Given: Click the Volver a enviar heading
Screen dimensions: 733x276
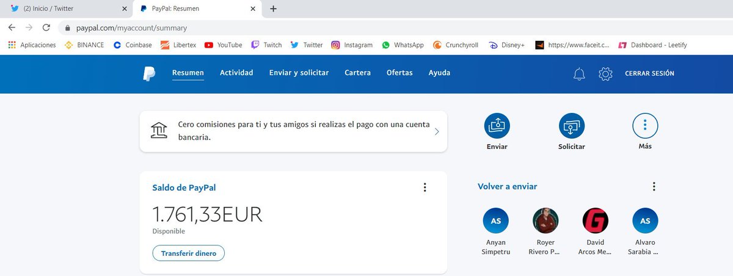Looking at the screenshot, I should point(508,186).
